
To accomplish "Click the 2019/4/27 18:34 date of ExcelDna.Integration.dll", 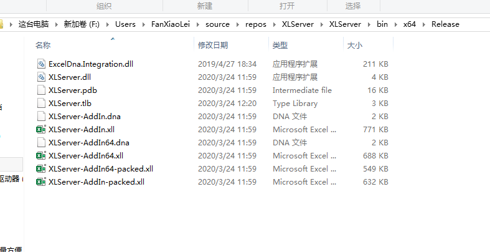I will tap(227, 64).
